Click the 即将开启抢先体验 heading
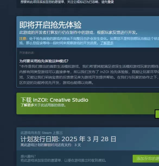This screenshot has width=159, height=166. [50, 25]
